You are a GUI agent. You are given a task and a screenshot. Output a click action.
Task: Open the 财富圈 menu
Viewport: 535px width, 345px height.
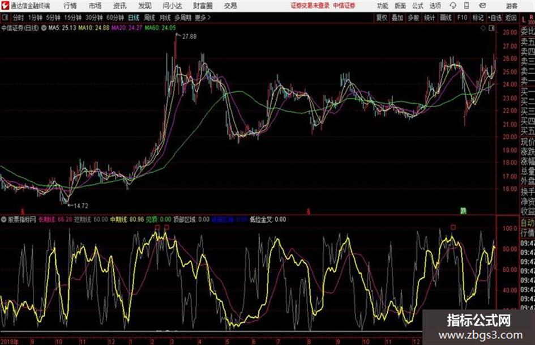(x=203, y=6)
